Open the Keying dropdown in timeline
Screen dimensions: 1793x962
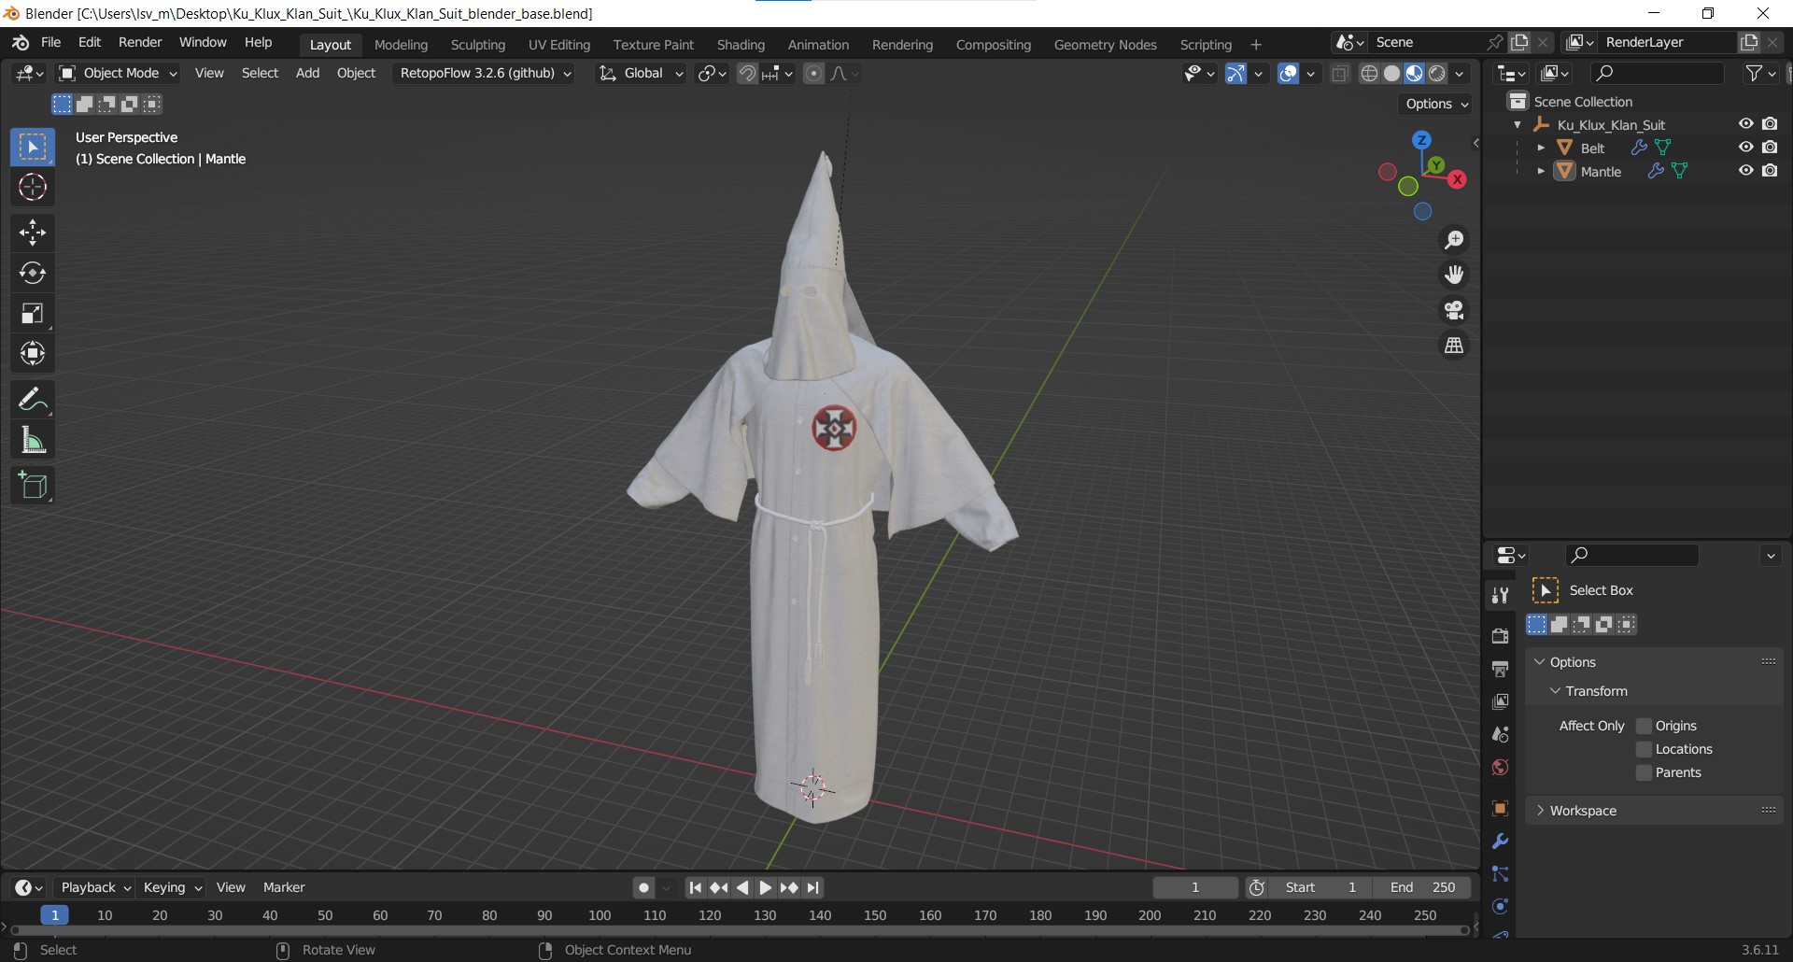[x=172, y=888]
